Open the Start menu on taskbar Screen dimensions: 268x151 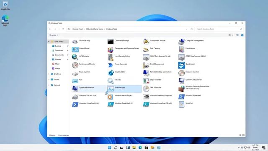109,147
